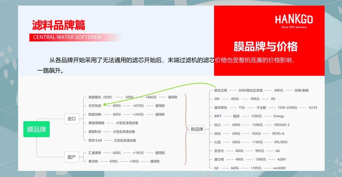
Task: Click the 1599-2240元 price range
Action: pos(287,107)
